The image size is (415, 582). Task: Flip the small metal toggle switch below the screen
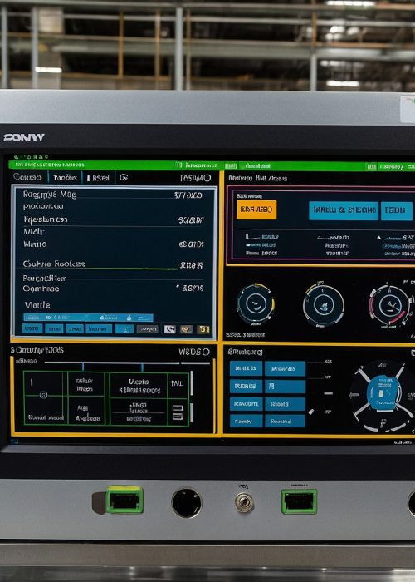click(x=244, y=502)
